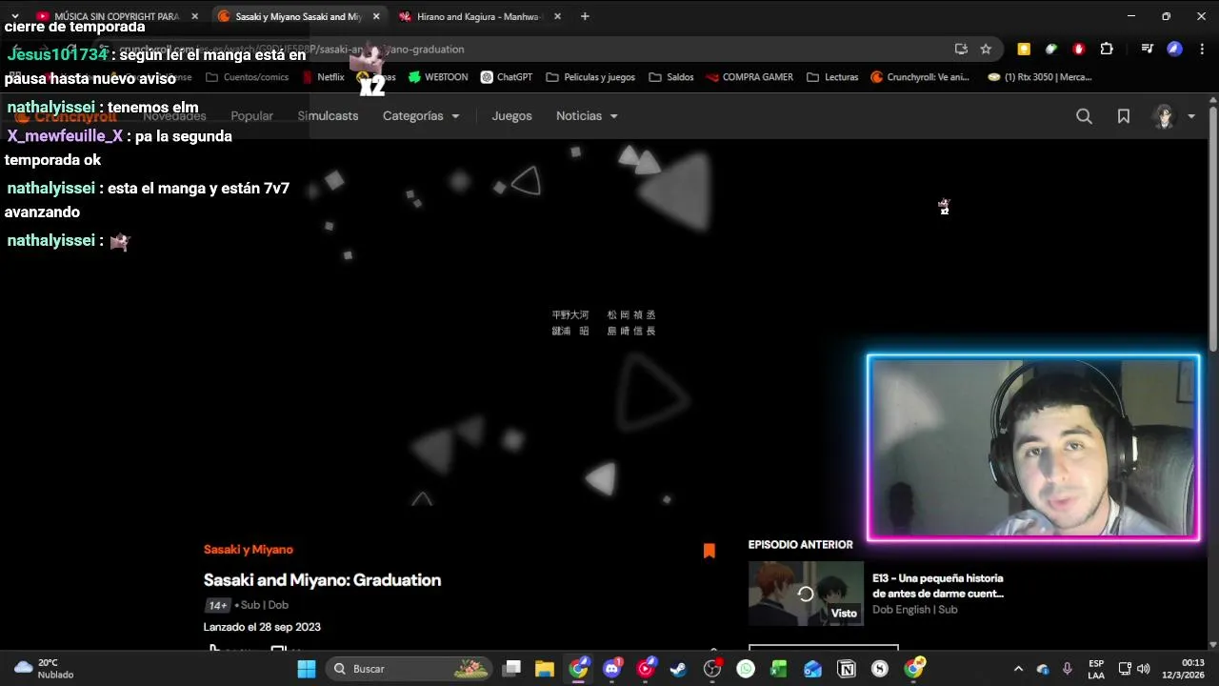Open the Saldos bookmark folder
The width and height of the screenshot is (1219, 686).
point(671,77)
